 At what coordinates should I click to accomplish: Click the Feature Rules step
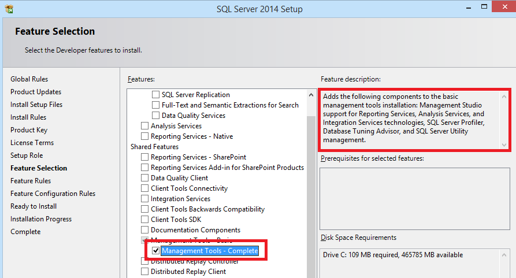(30, 181)
